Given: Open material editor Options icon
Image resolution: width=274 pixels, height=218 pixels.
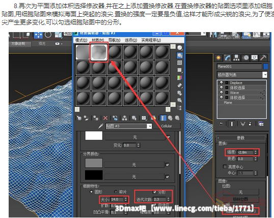Looking at the screenshot, I should [x=180, y=93].
